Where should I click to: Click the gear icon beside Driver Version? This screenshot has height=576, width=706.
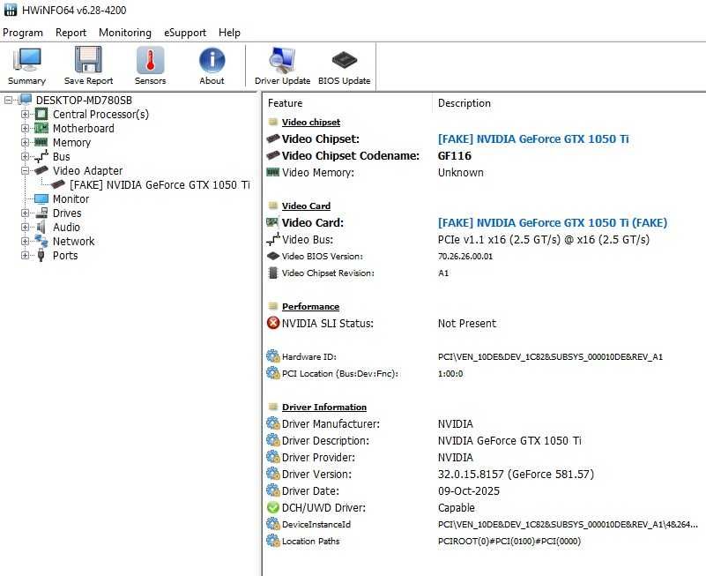[273, 474]
